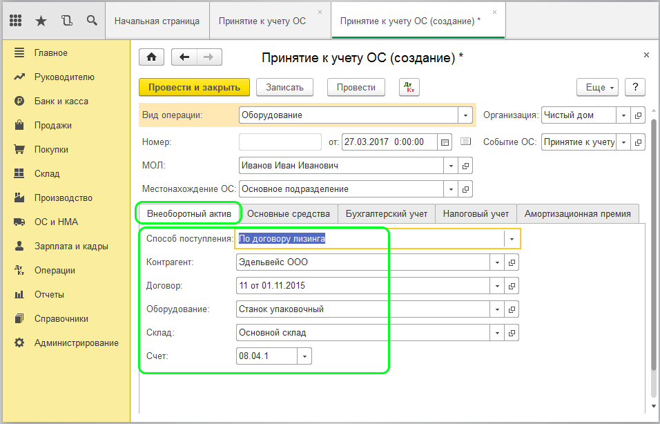Image resolution: width=660 pixels, height=424 pixels.
Task: Open the sections grid menu icon
Action: coord(15,21)
